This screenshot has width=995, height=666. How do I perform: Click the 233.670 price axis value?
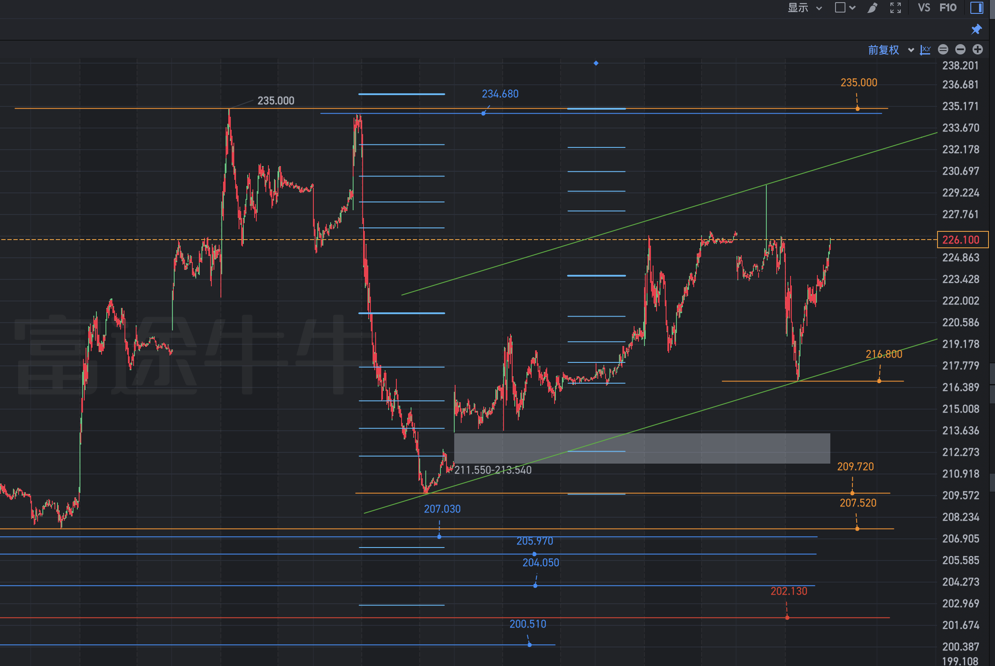click(x=960, y=128)
